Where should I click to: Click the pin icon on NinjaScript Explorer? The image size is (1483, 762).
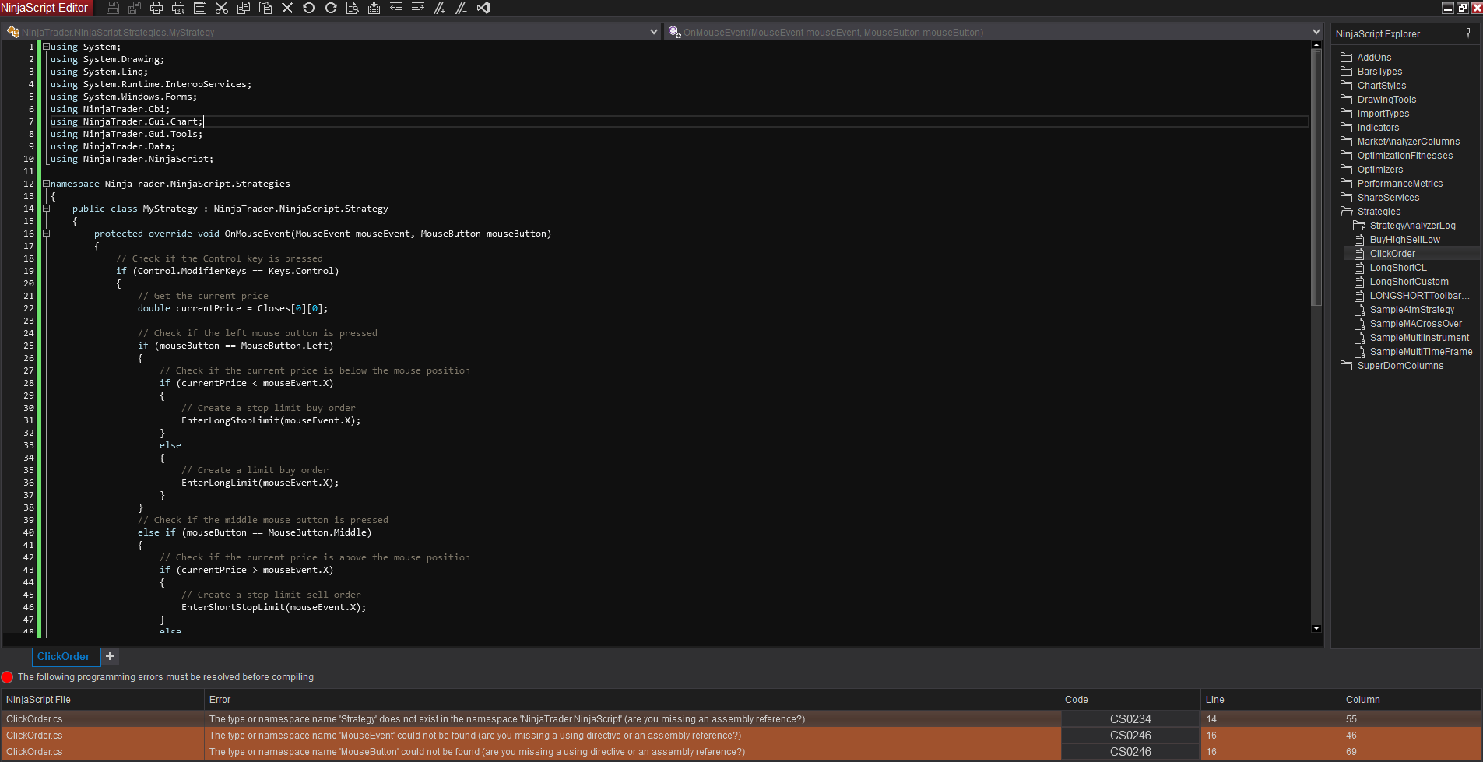tap(1468, 33)
